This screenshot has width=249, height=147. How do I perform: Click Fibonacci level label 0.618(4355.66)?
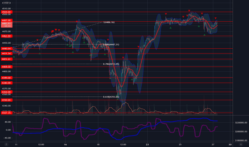click(x=111, y=97)
